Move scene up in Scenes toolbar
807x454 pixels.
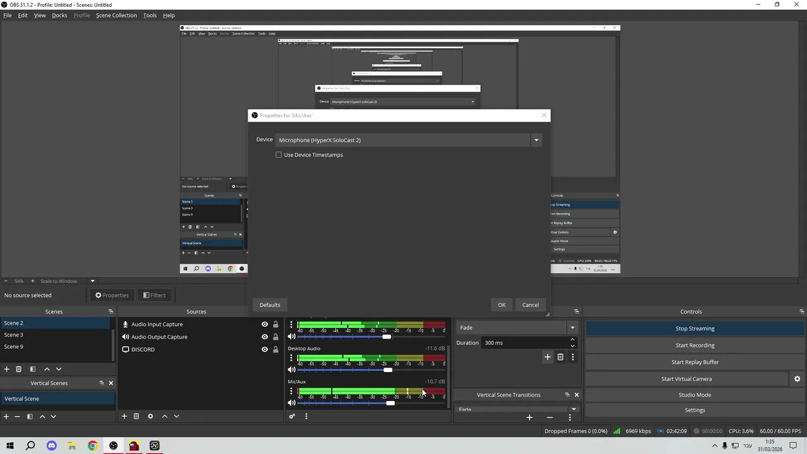tap(47, 369)
